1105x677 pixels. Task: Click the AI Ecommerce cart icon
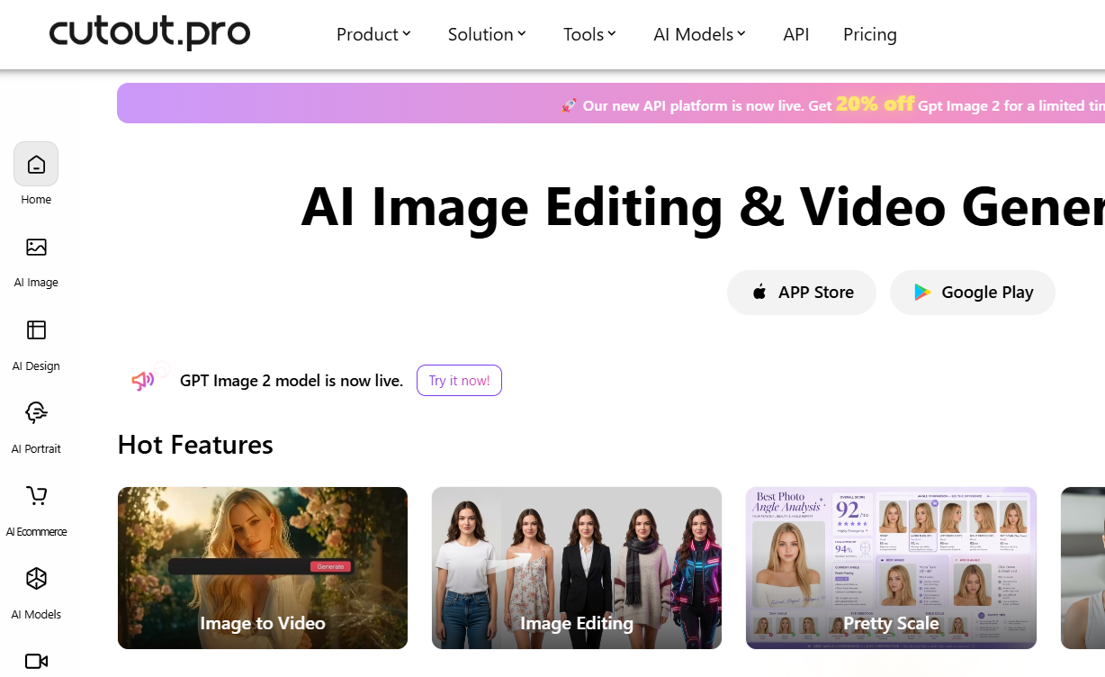[36, 495]
